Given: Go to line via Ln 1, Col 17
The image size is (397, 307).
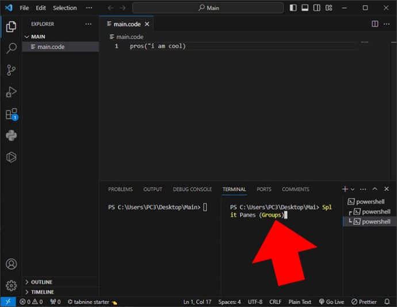Looking at the screenshot, I should pyautogui.click(x=197, y=302).
